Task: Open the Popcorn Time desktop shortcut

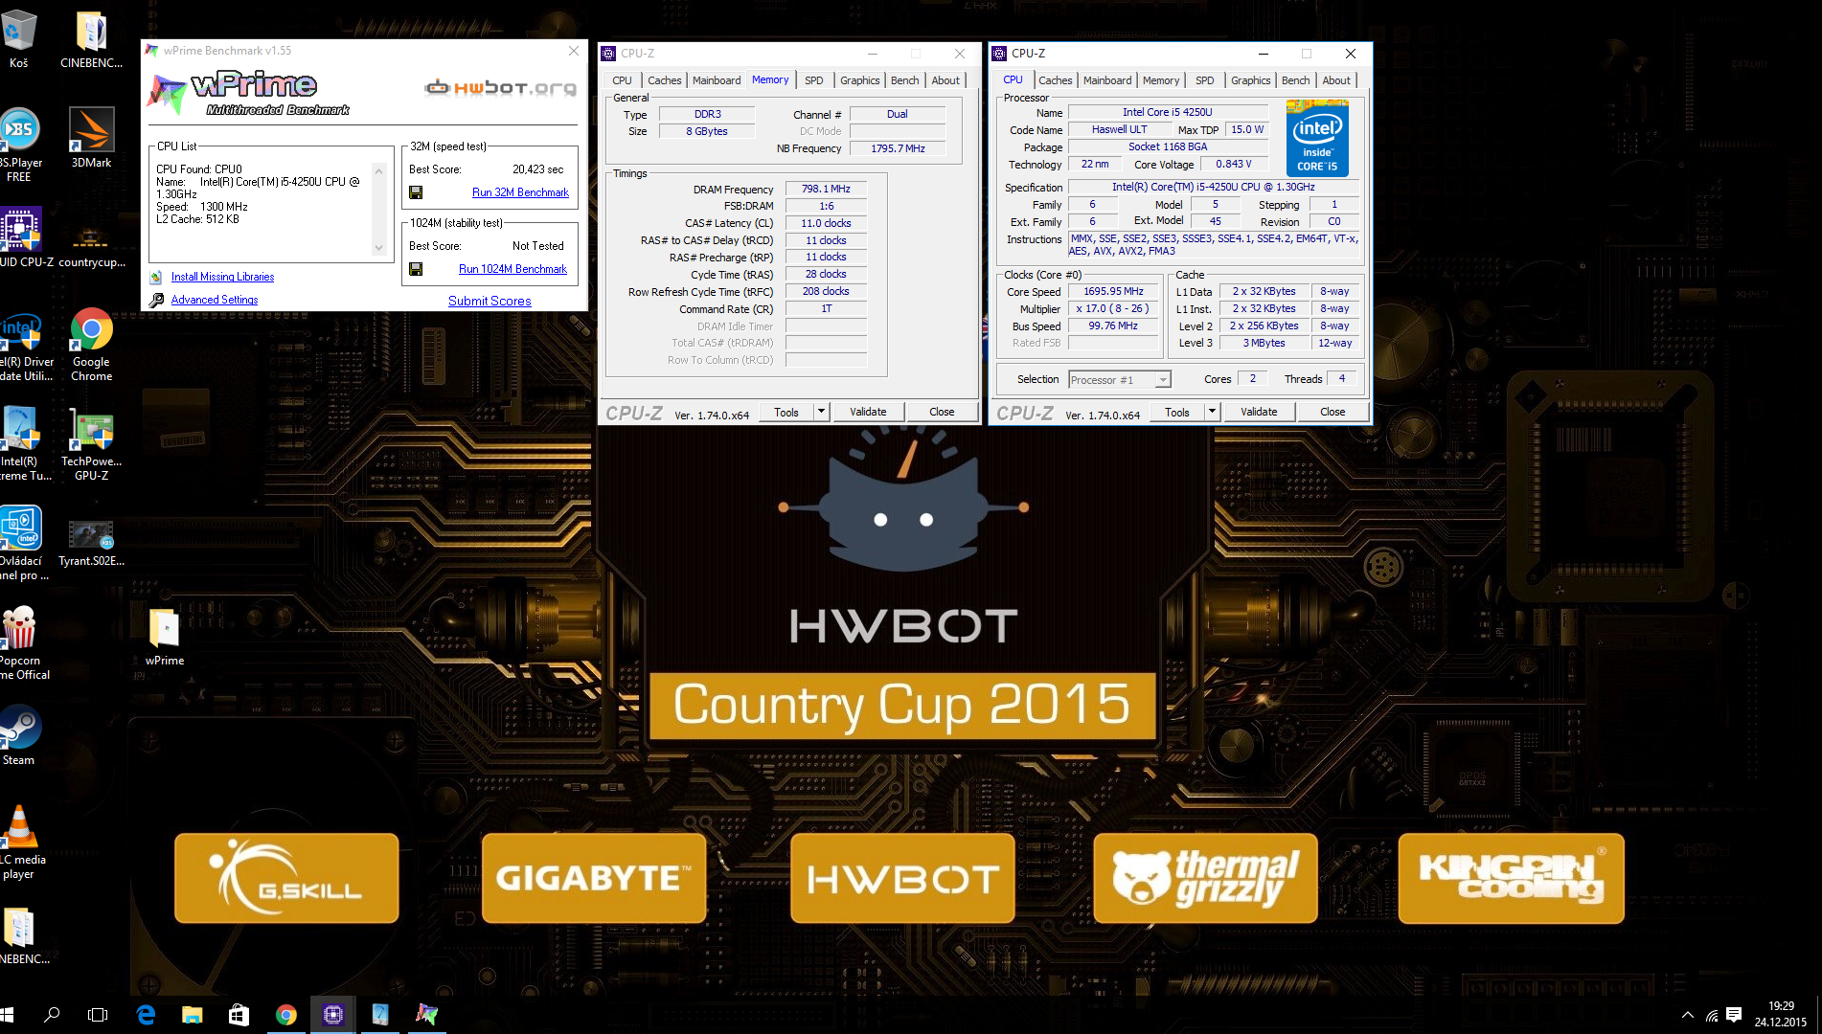Action: tap(21, 641)
